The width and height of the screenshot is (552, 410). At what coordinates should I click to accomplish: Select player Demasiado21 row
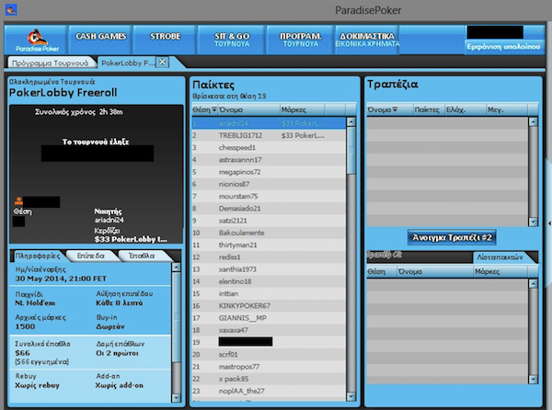coord(269,209)
